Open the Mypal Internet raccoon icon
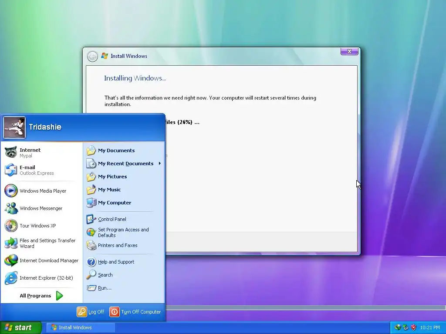446x334 pixels. [11, 153]
